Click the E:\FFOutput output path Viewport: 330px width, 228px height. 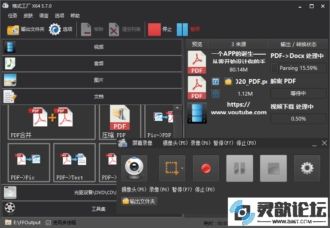pyautogui.click(x=27, y=223)
